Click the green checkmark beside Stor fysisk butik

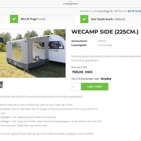tap(84, 19)
